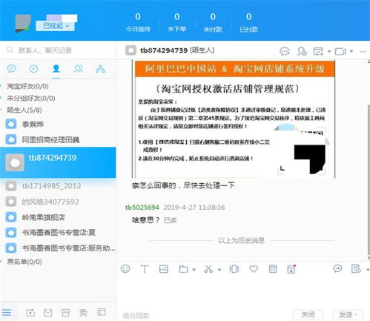Select contact 泰振烨
The height and width of the screenshot is (321, 370).
click(x=58, y=124)
